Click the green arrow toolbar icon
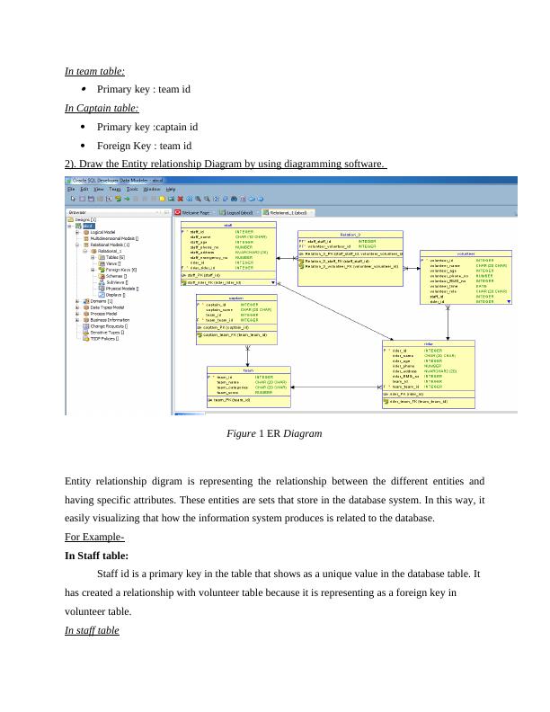 tap(127, 198)
